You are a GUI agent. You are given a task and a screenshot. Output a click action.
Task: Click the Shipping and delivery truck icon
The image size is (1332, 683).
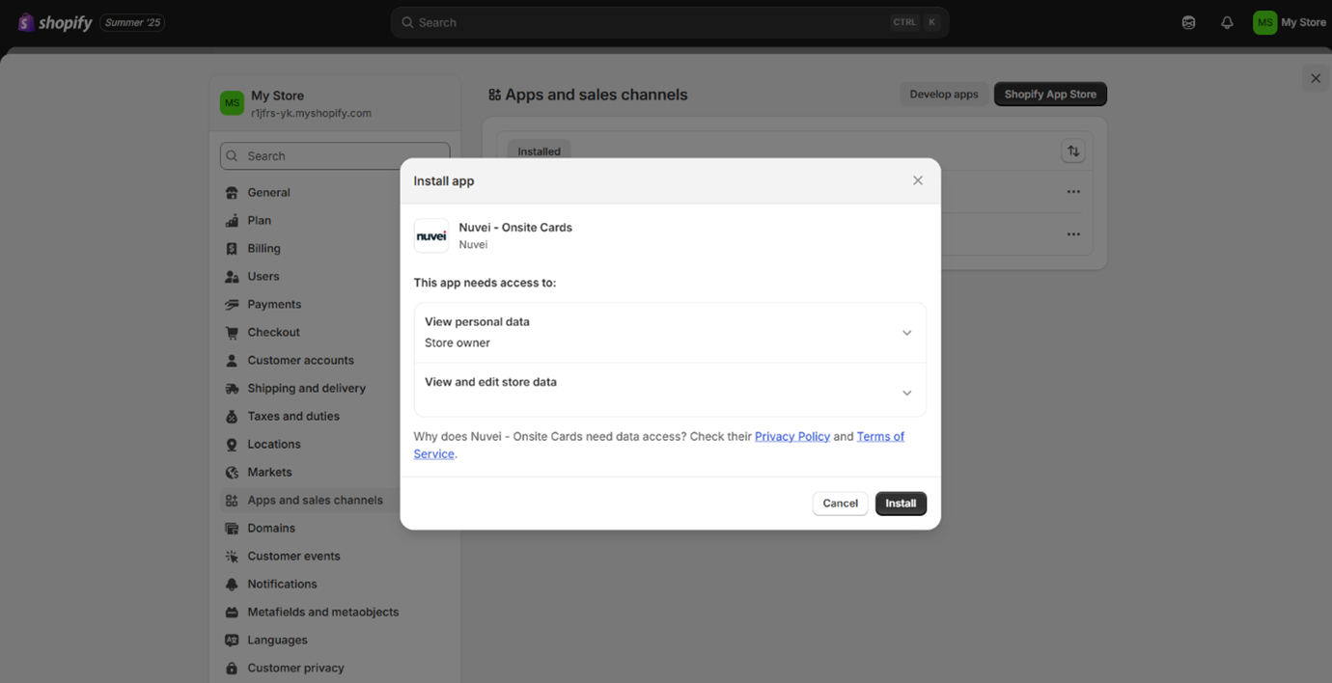click(232, 389)
